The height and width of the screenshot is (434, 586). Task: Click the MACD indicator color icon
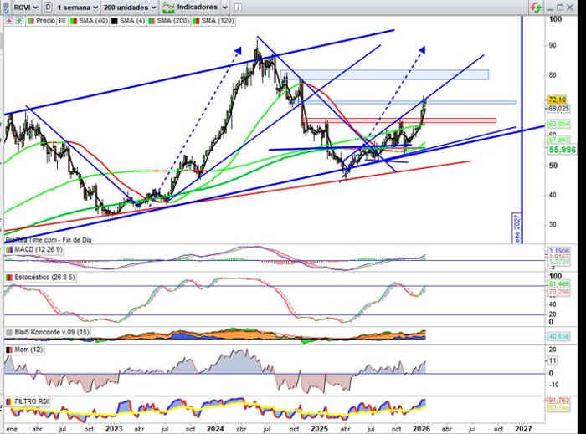(x=9, y=250)
